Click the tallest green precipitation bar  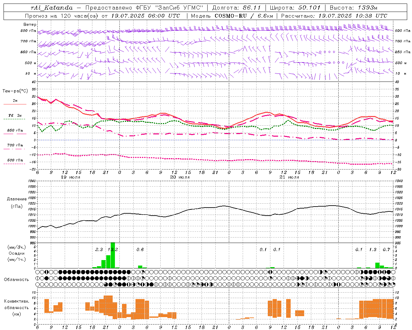tap(113, 255)
